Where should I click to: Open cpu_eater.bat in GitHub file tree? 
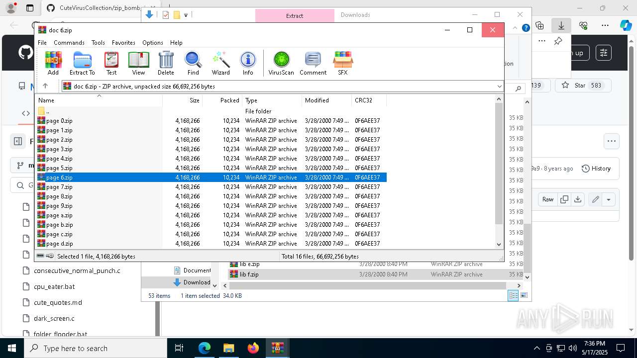click(54, 286)
